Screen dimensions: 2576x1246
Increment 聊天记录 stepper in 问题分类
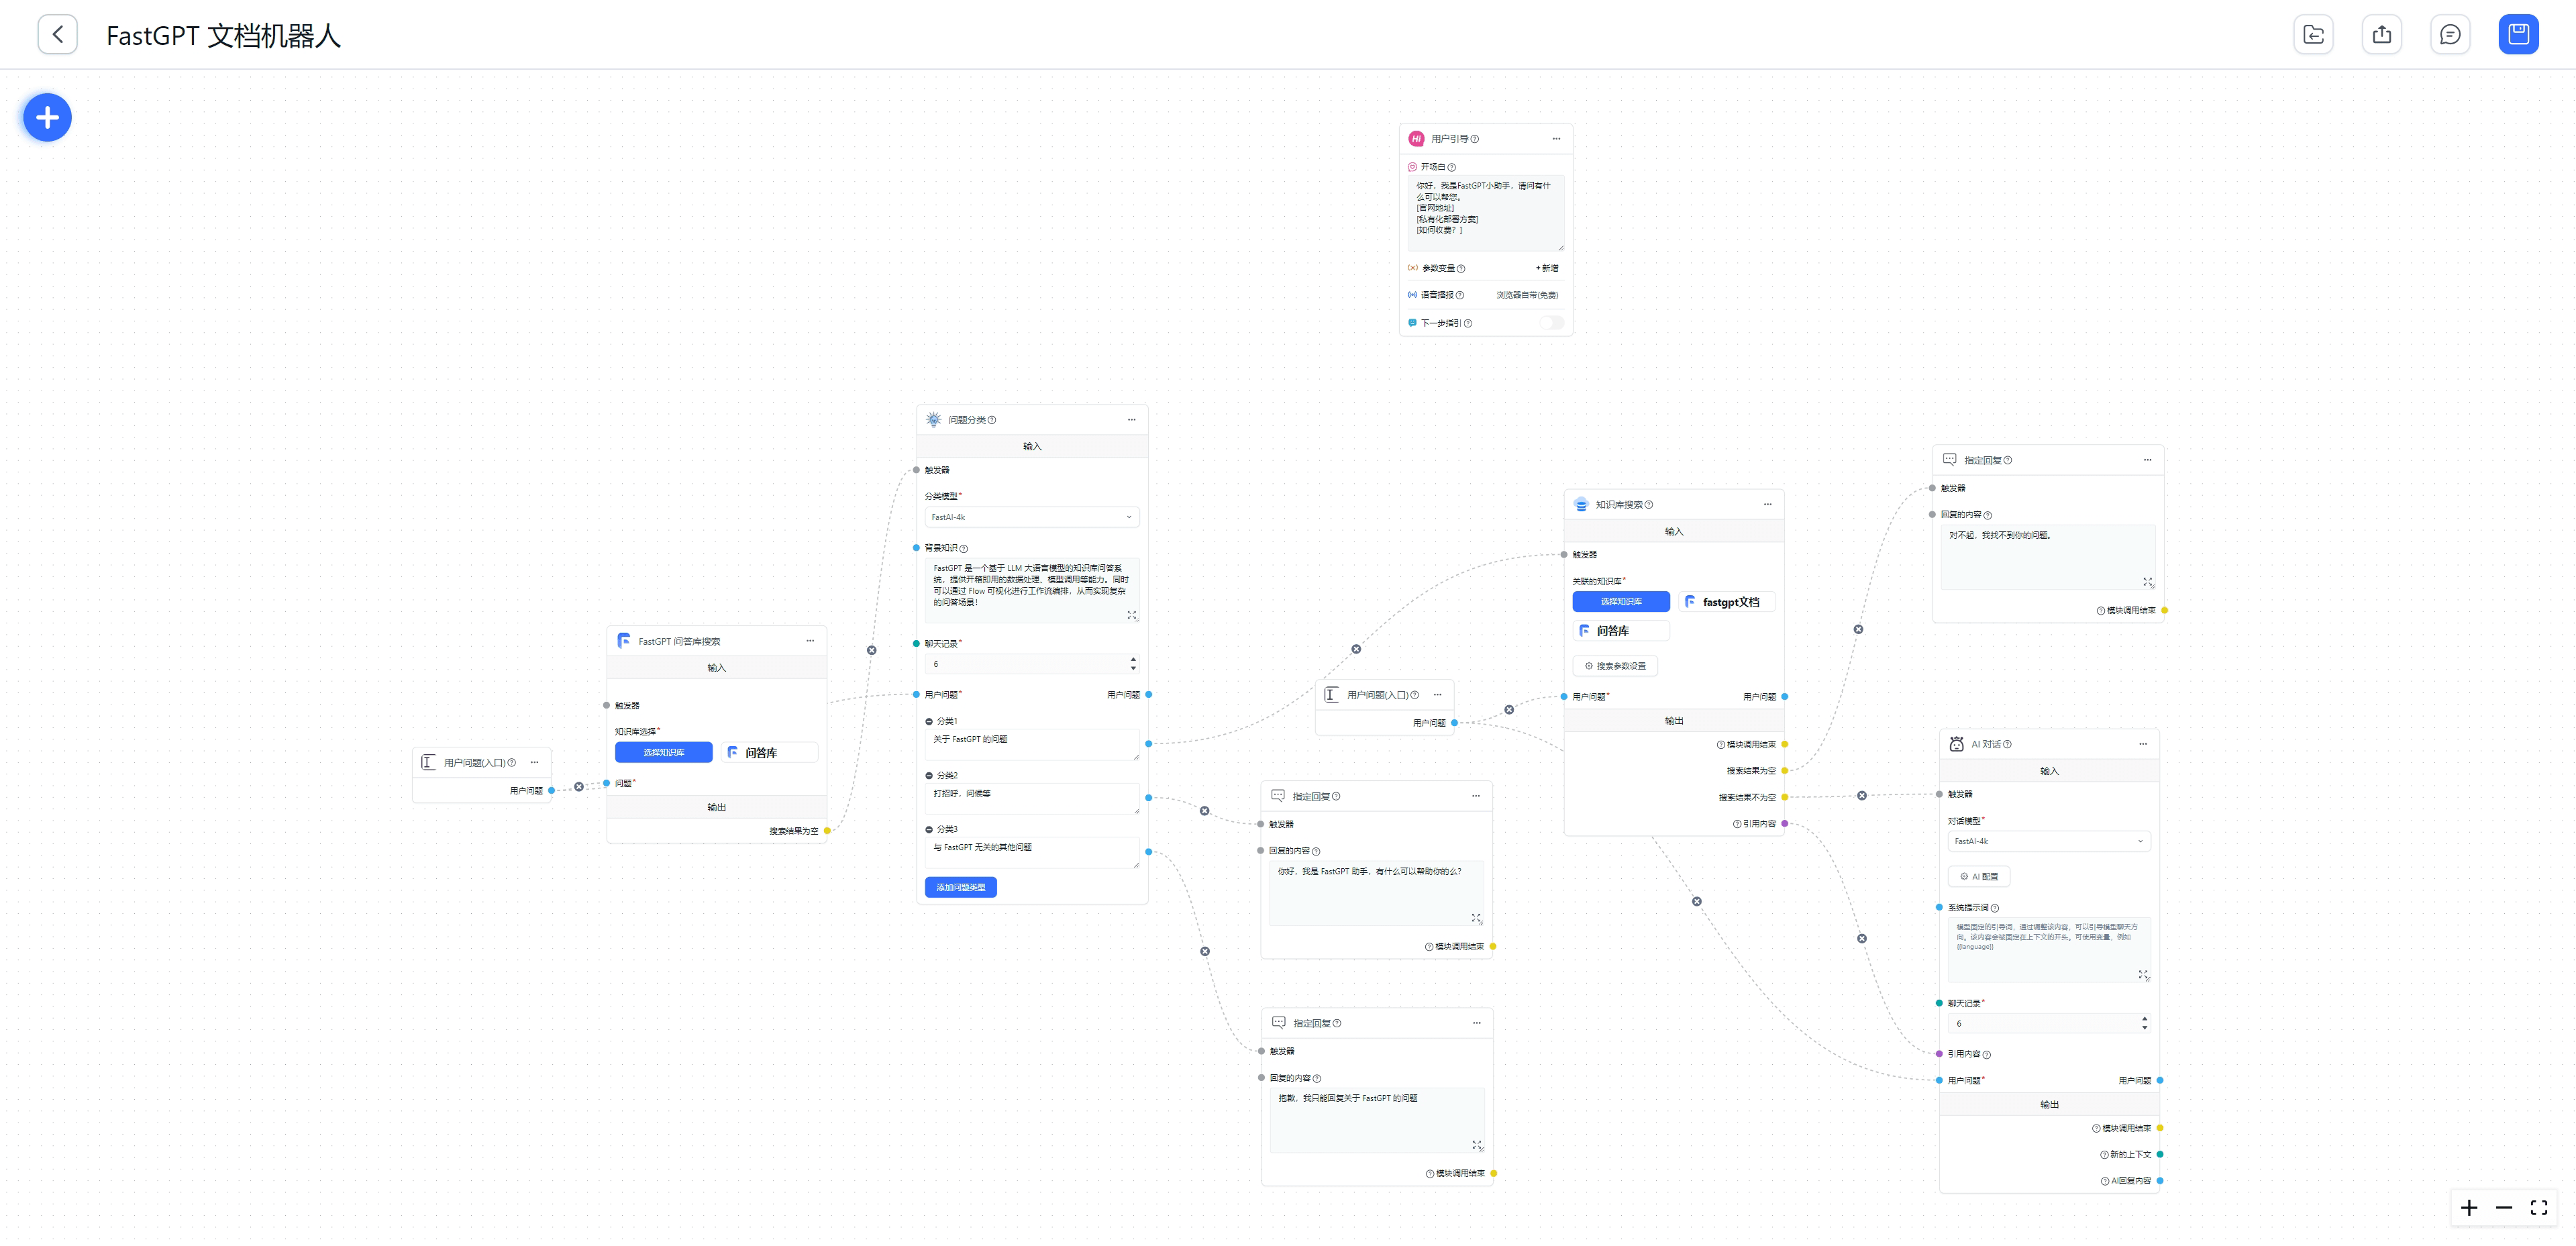1133,659
